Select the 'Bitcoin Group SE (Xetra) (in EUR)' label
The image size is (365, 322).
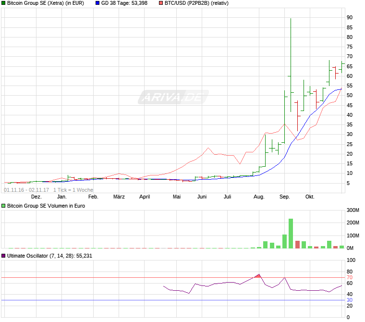pyautogui.click(x=46, y=3)
